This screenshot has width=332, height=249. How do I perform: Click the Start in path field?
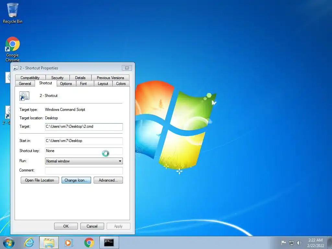(x=84, y=141)
